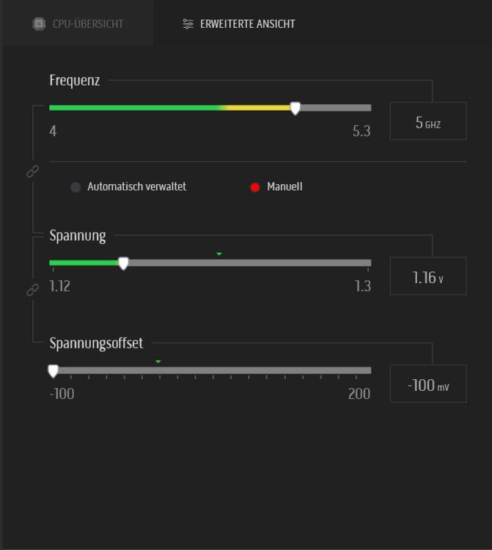Click the sliders icon beside Erweiterte Ansicht
Image resolution: width=492 pixels, height=550 pixels.
188,24
